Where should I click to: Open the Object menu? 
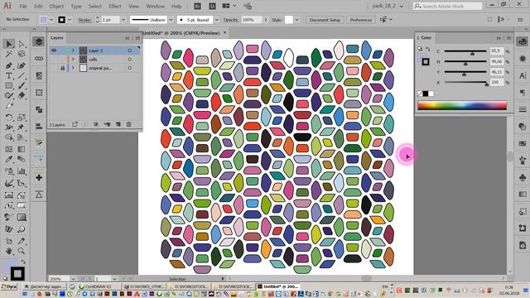coord(56,6)
